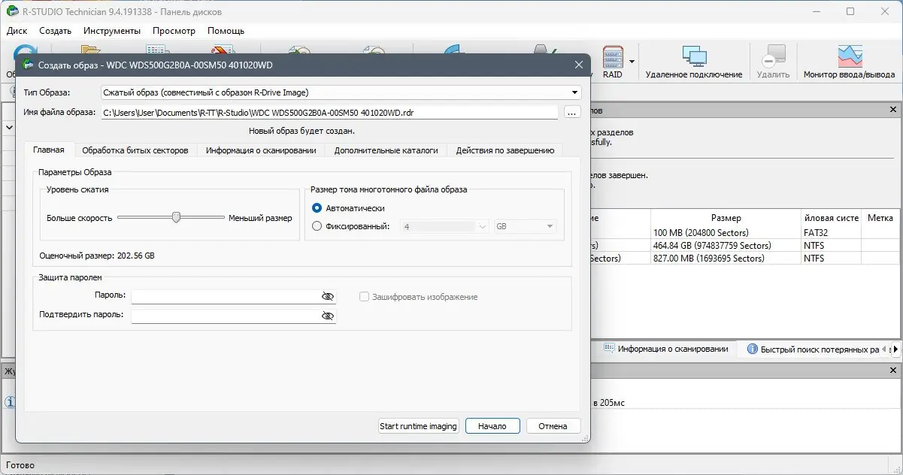The width and height of the screenshot is (903, 475).
Task: Toggle visibility of the Пароль field
Action: [328, 296]
